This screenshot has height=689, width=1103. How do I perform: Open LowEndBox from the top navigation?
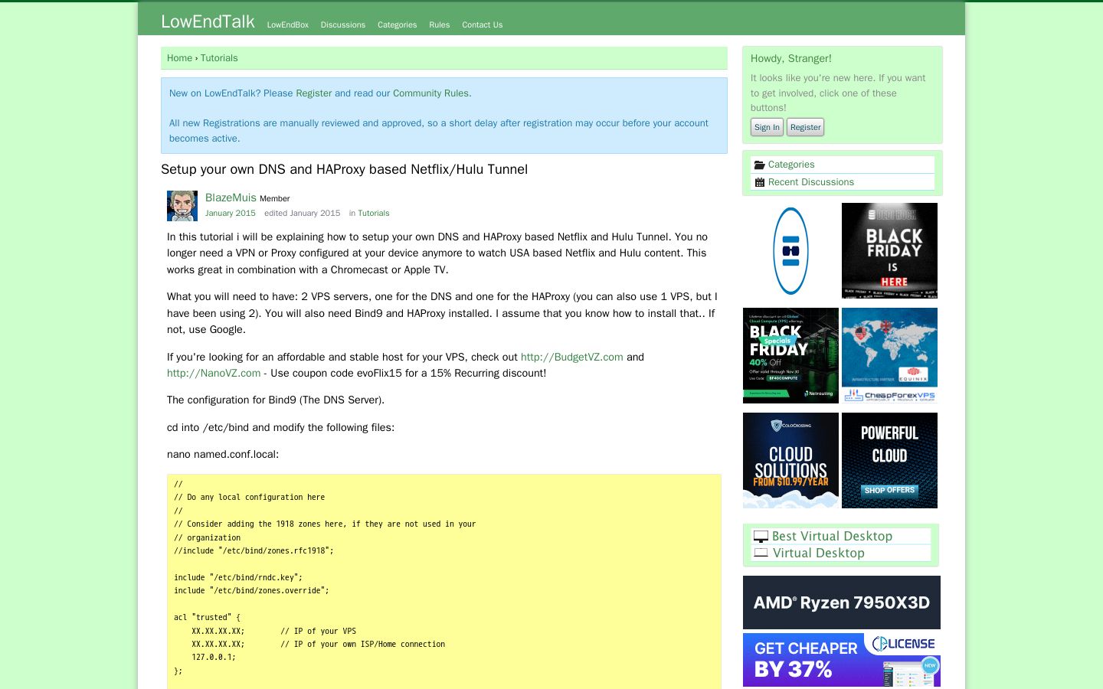pos(288,24)
